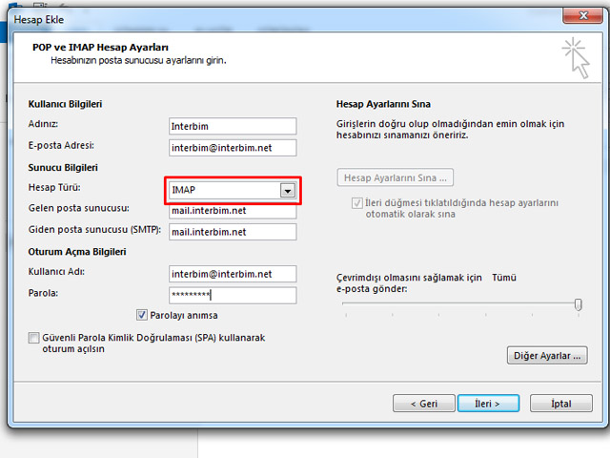The height and width of the screenshot is (458, 610).
Task: Click inside the Parola password field
Action: tap(232, 295)
